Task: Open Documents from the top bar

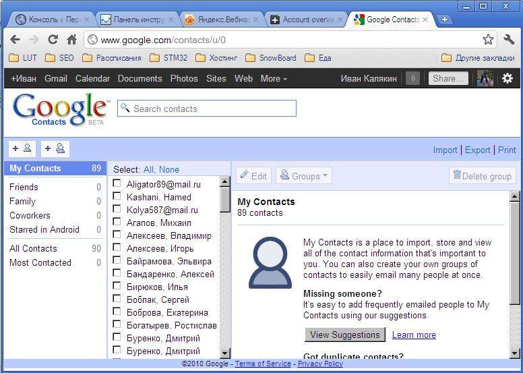Action: click(x=140, y=78)
